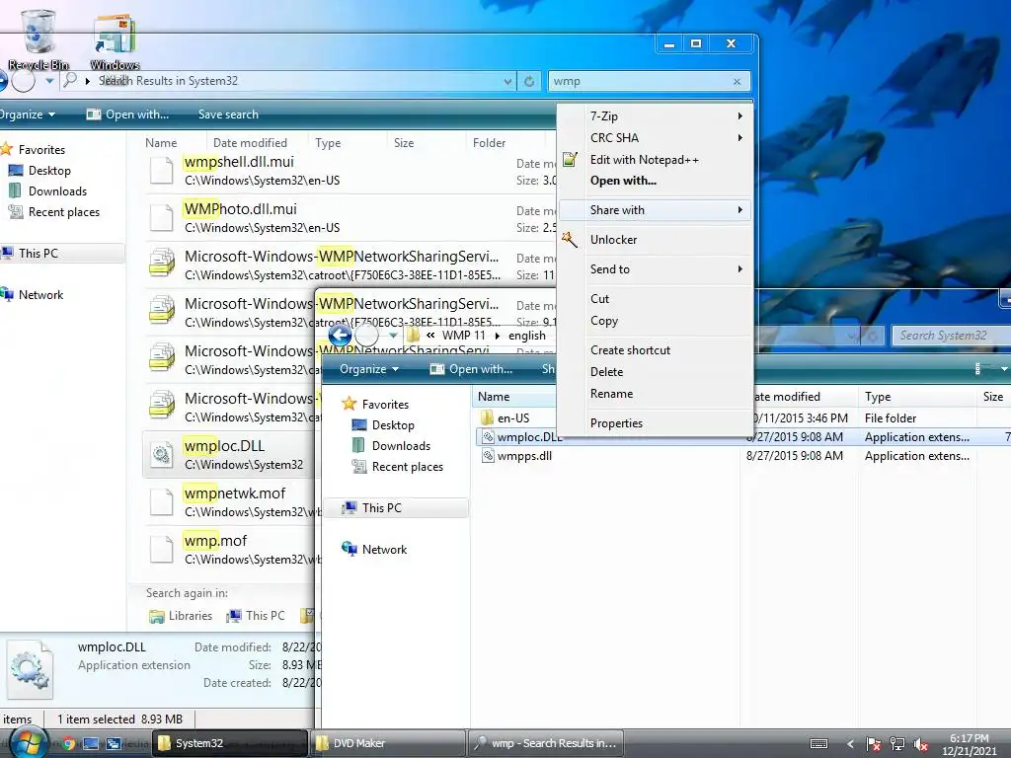
Task: Select Cut in the context menu
Action: (656, 299)
